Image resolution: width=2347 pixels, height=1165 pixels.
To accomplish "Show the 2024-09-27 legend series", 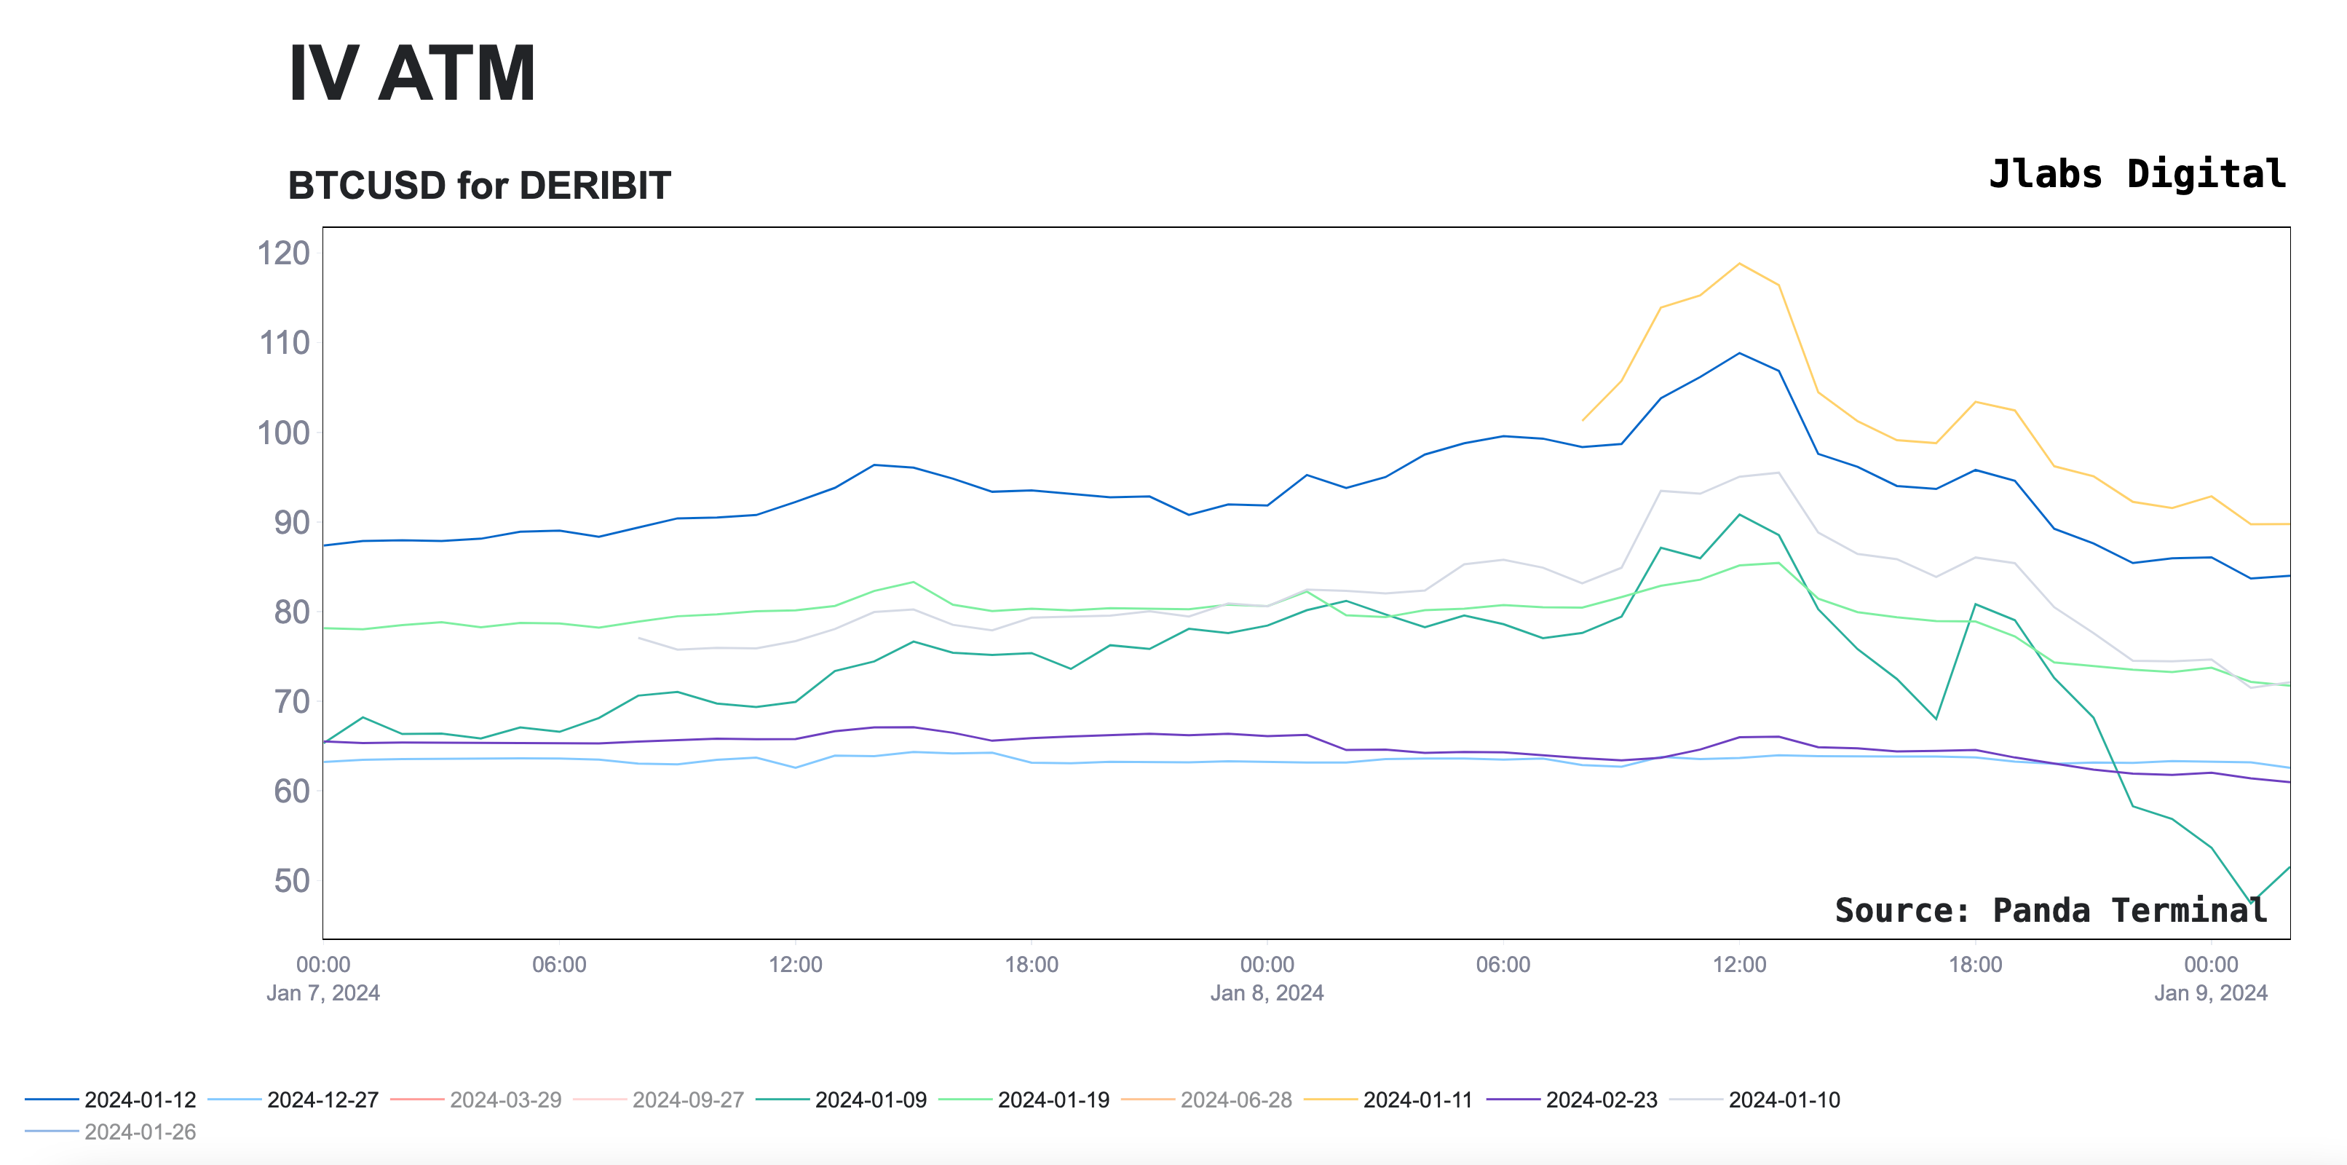I will (688, 1099).
